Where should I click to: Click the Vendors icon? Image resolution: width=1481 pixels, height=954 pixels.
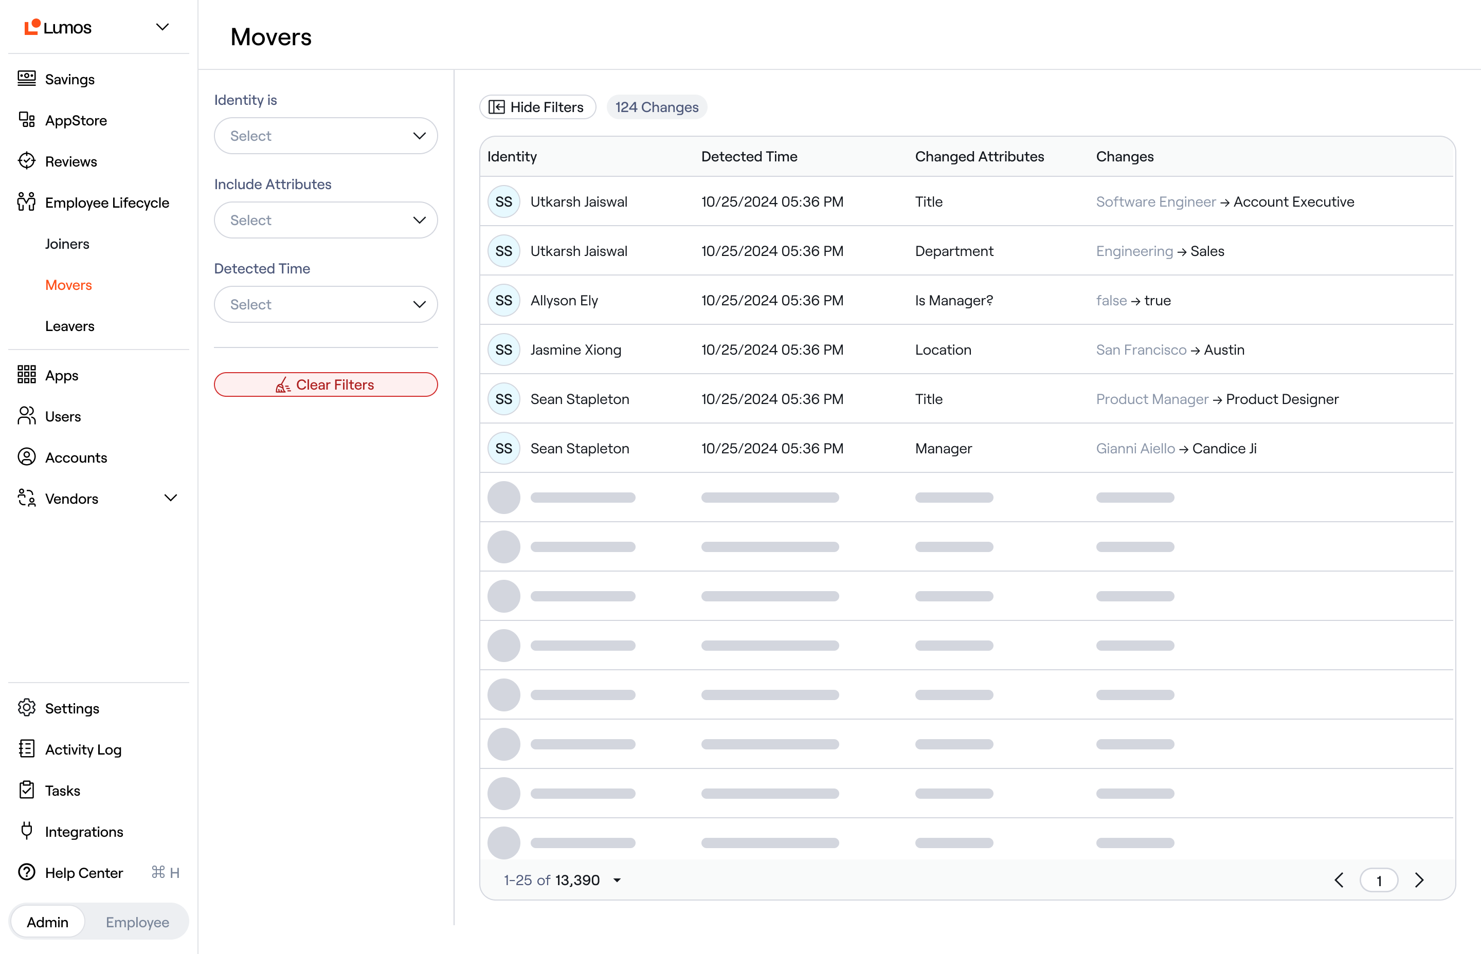(x=27, y=498)
